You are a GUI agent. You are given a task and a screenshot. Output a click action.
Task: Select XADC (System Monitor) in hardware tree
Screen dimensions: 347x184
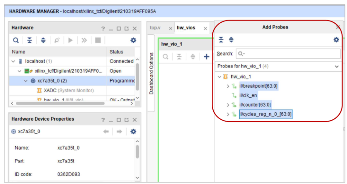[x=68, y=91]
